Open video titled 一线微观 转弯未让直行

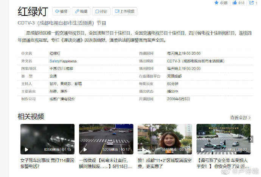(x=104, y=163)
